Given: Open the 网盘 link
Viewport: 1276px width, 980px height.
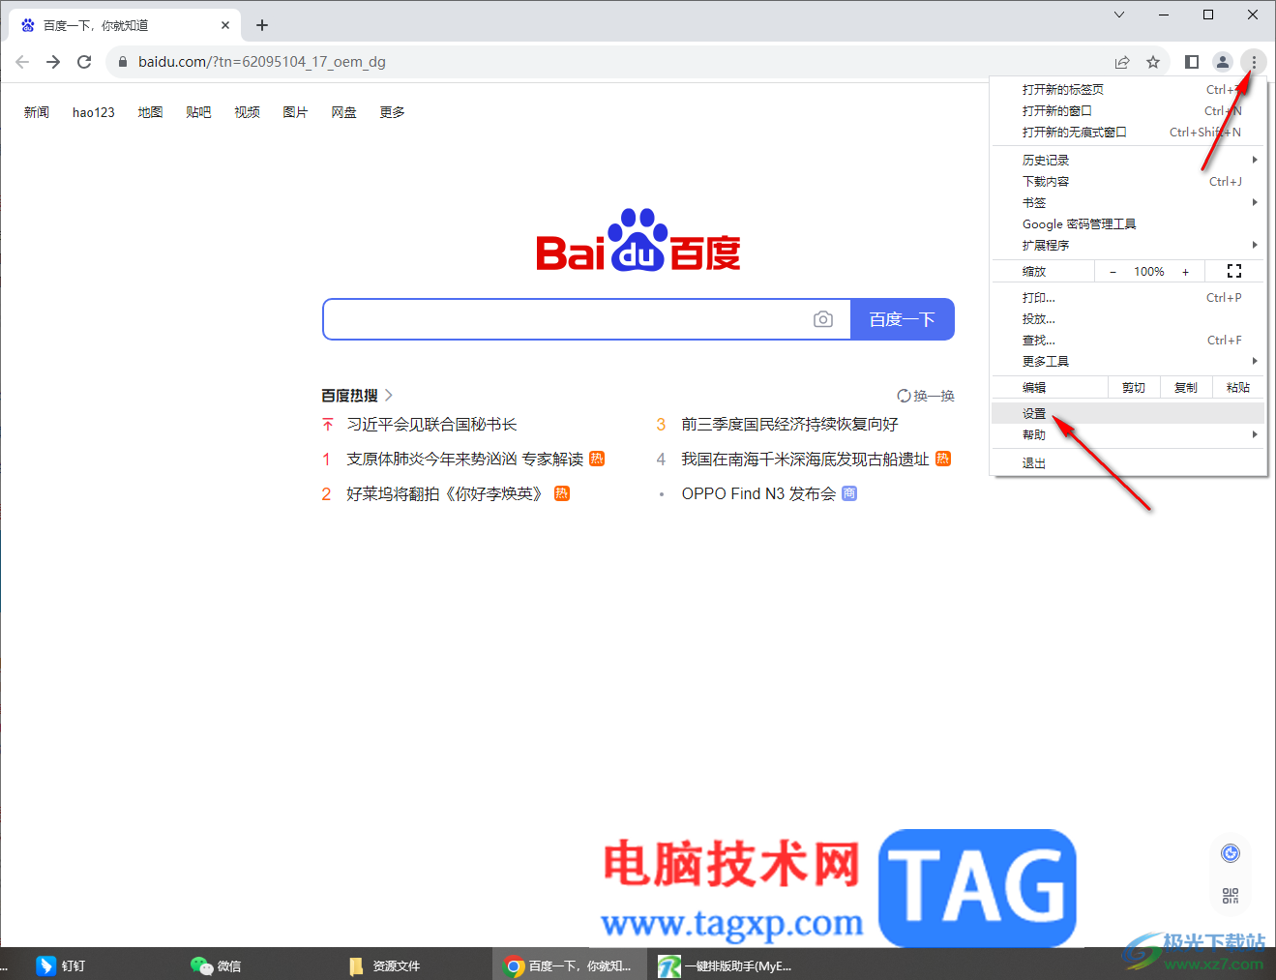Looking at the screenshot, I should (x=343, y=112).
